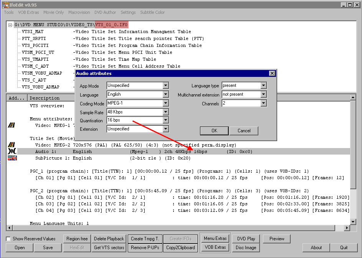Click the DVD Play button
Screen dimensions: 362x258
point(246,238)
